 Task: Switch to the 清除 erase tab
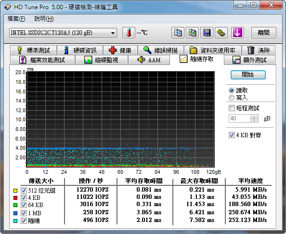click(x=259, y=50)
